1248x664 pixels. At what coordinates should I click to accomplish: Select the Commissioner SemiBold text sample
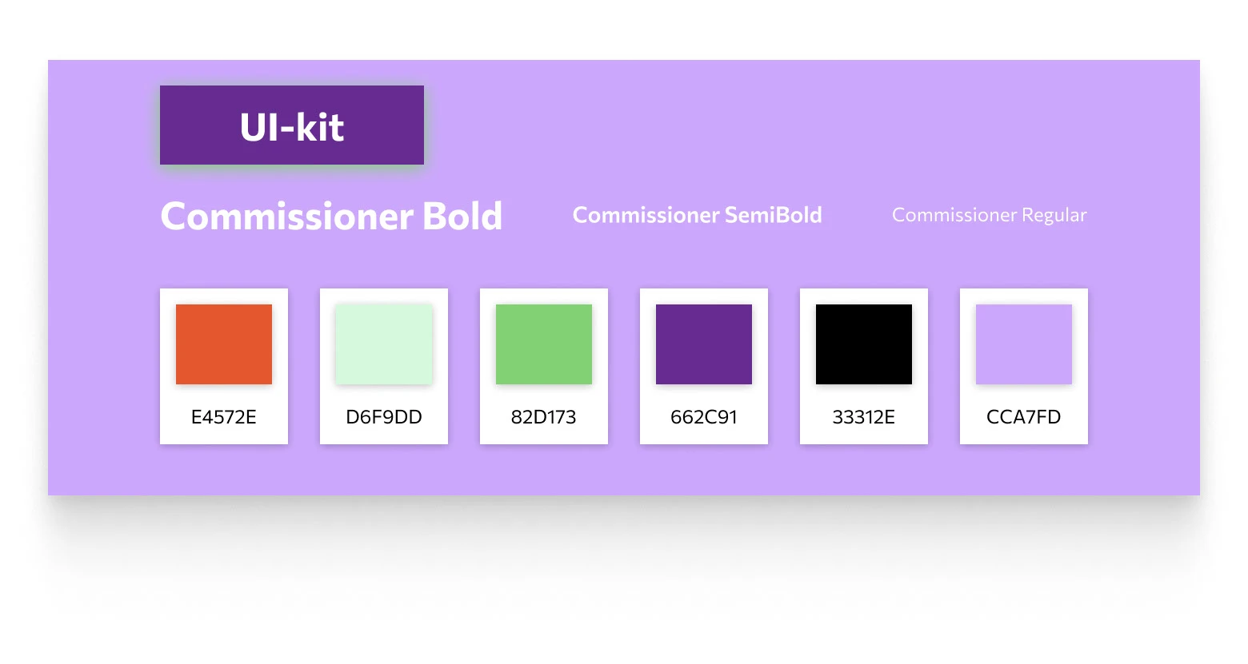pyautogui.click(x=697, y=215)
